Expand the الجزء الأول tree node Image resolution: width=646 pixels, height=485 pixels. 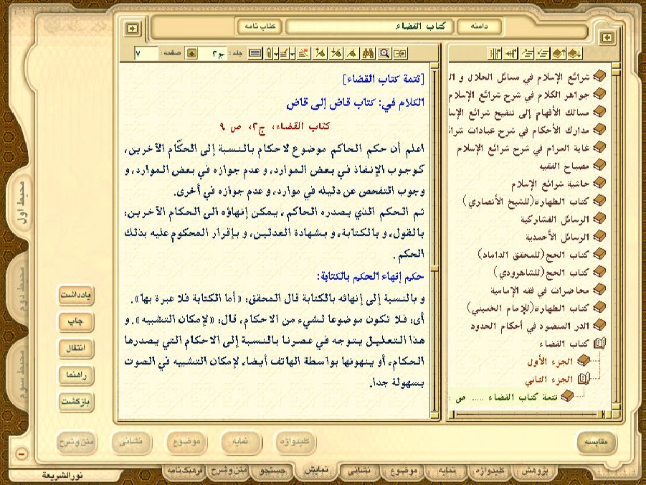click(584, 361)
